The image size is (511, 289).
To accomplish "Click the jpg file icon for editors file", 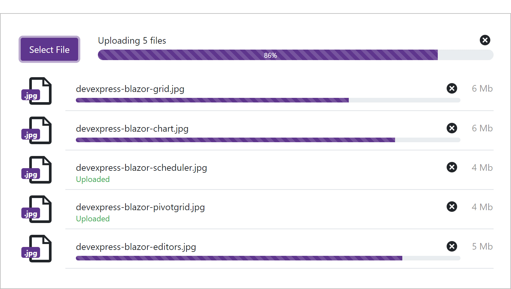I will (37, 249).
